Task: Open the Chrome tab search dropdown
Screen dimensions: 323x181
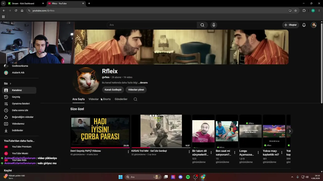Action: 3,3
